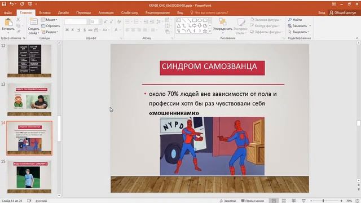Clear all text formatting
This screenshot has width=361, height=203.
119,22
